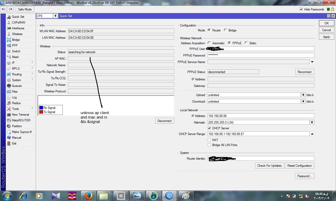Click the Apply button

tap(327, 37)
